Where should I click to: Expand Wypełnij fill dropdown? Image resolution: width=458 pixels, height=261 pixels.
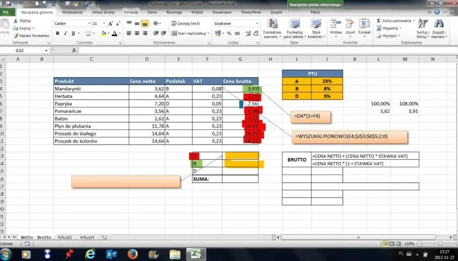pos(400,28)
